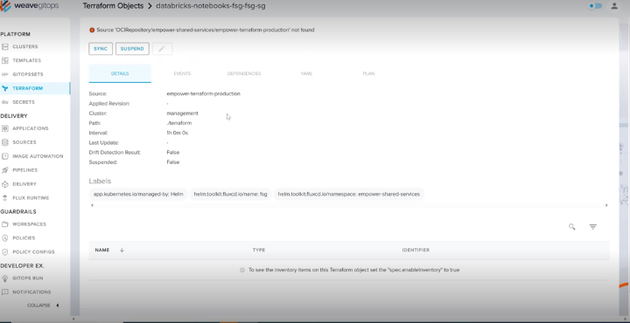This screenshot has height=323, width=630.
Task: Open Sources in the sidebar
Action: (24, 142)
